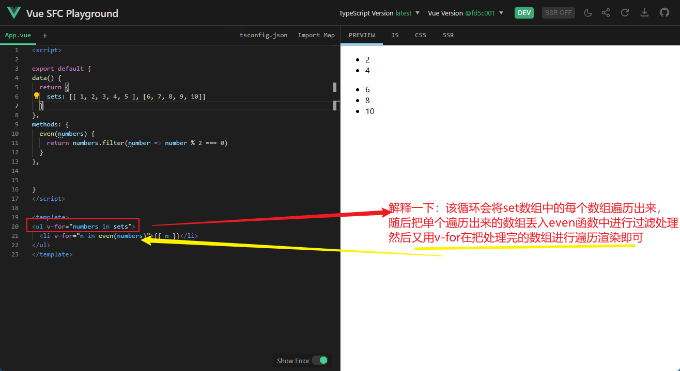Open the Import Map file
This screenshot has width=680, height=371.
click(316, 35)
